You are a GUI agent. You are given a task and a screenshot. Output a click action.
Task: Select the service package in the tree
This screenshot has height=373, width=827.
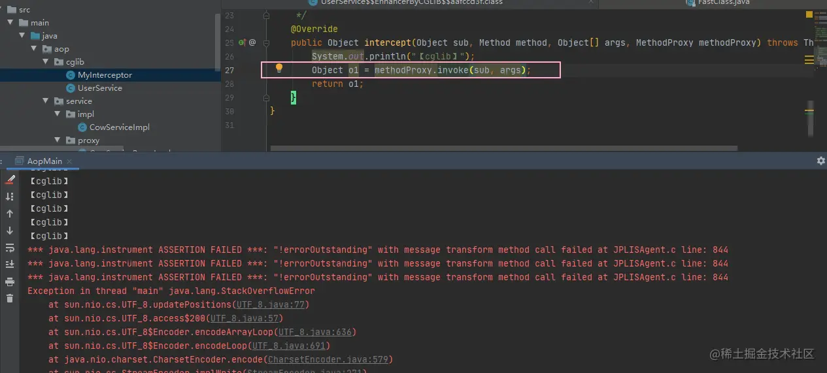tap(78, 101)
